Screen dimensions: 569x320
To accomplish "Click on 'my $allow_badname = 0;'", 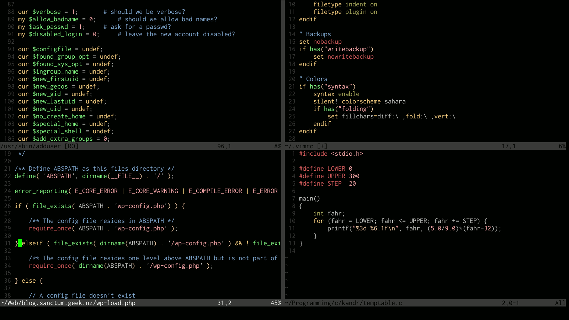I will (x=57, y=19).
